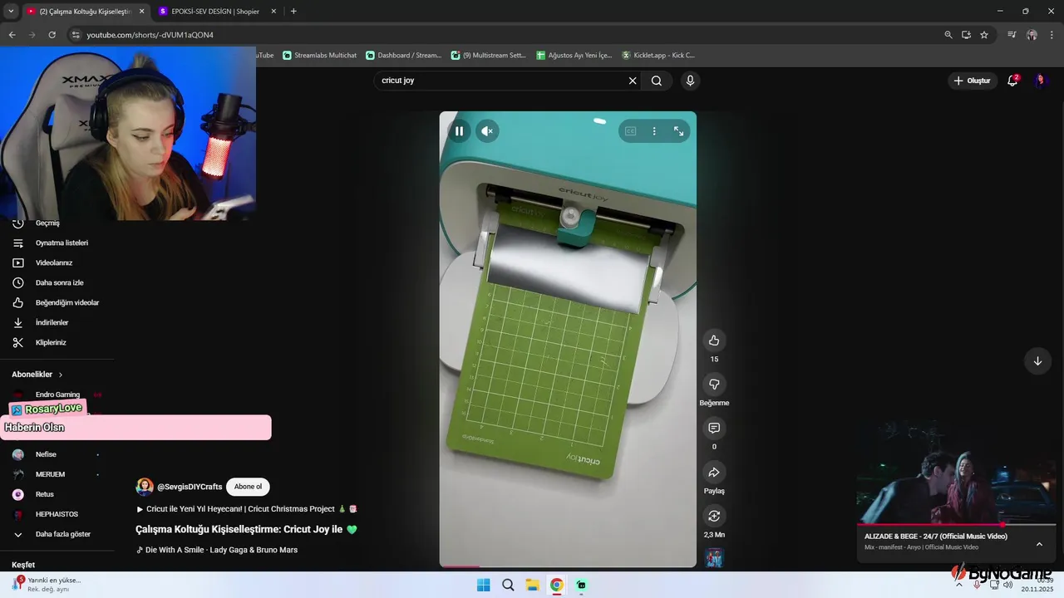Bookmark this page with the star

click(x=984, y=35)
